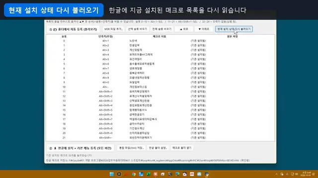318x178 pixels.
Task: Select the slot 19 기간일수계산 row
Action: click(x=160, y=129)
